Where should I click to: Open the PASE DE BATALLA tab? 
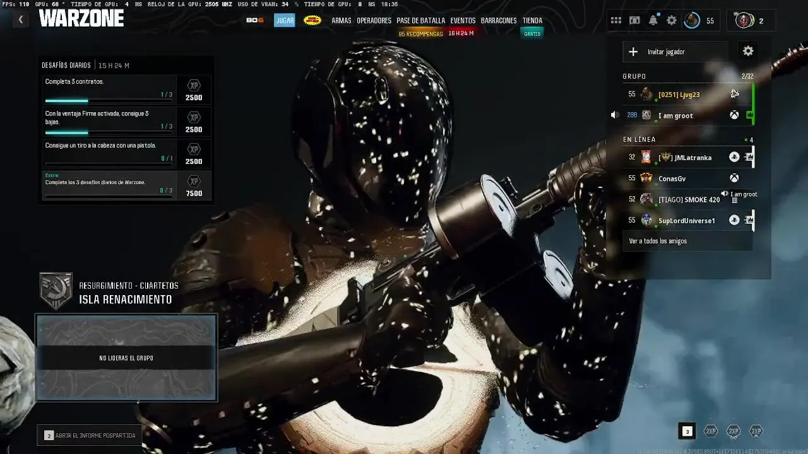point(421,21)
